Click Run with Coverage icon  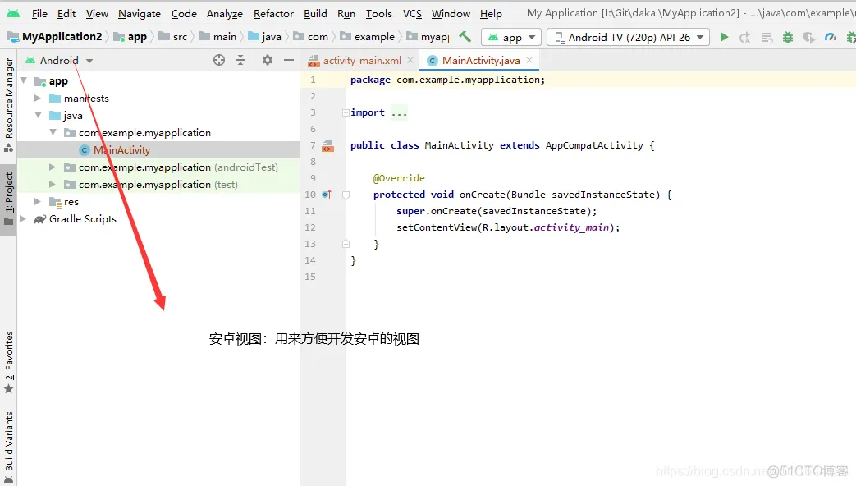[809, 37]
